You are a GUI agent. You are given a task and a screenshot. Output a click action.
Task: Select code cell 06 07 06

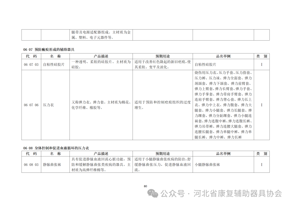(30, 105)
